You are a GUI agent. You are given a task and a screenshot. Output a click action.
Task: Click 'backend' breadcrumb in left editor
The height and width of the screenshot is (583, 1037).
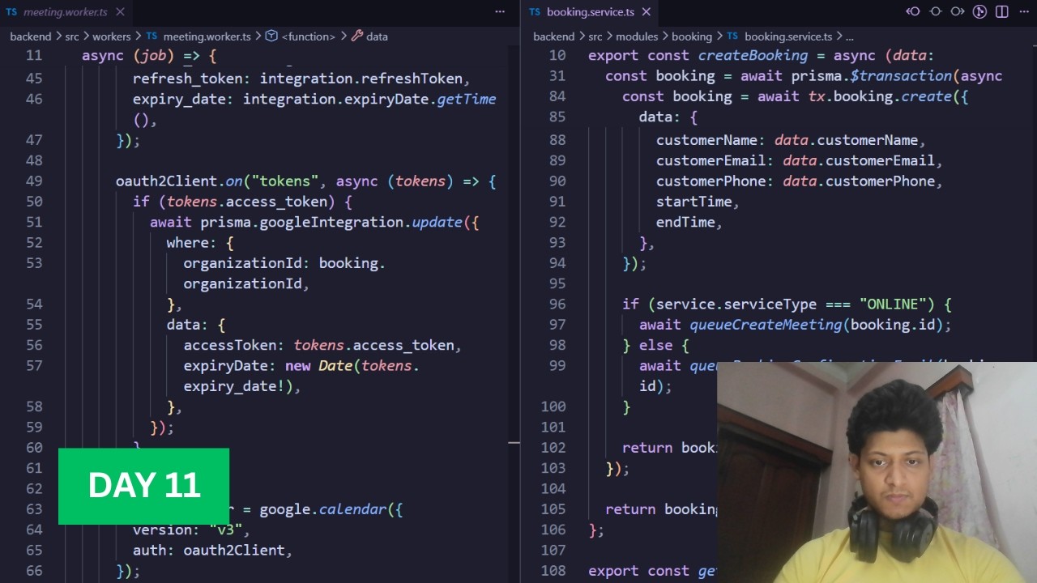(30, 36)
